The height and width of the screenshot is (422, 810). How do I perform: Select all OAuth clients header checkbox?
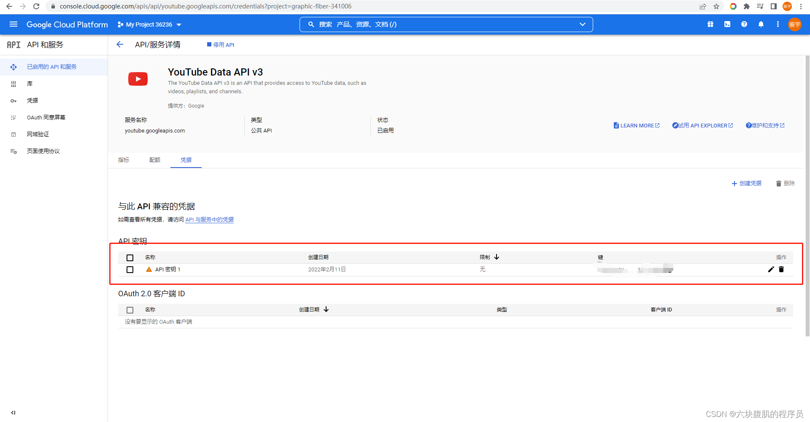point(130,310)
